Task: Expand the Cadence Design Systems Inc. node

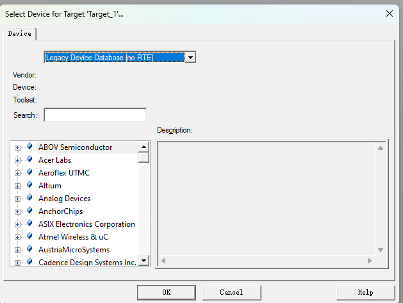Action: point(17,263)
